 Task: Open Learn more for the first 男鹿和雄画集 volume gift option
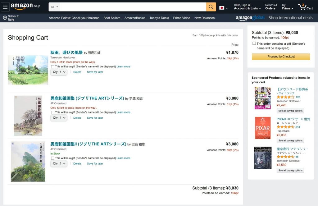pos(123,112)
